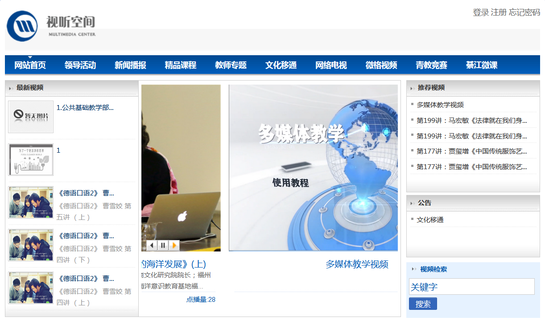Image resolution: width=545 pixels, height=321 pixels.
Task: Open thumbnail of video titled 1
Action: click(31, 159)
